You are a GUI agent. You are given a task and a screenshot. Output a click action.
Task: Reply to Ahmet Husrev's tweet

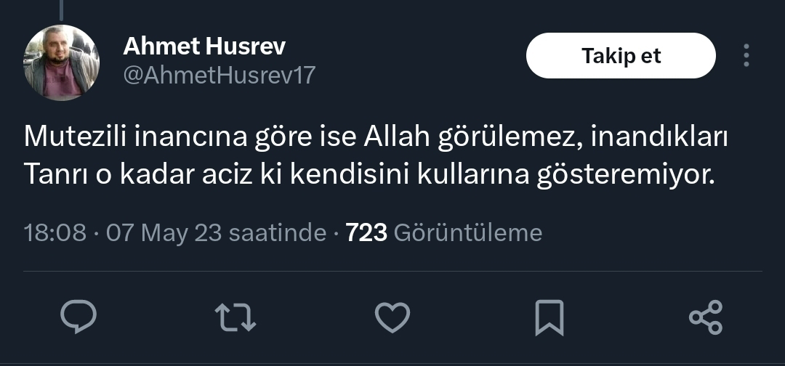click(x=78, y=317)
